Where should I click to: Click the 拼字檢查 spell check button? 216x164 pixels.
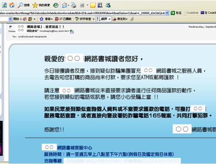coord(83,19)
